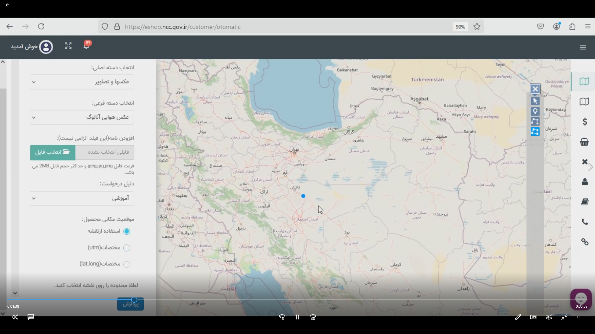Viewport: 595px width, 334px height.
Task: Open request reason dropdown آموزشی
Action: 82,199
